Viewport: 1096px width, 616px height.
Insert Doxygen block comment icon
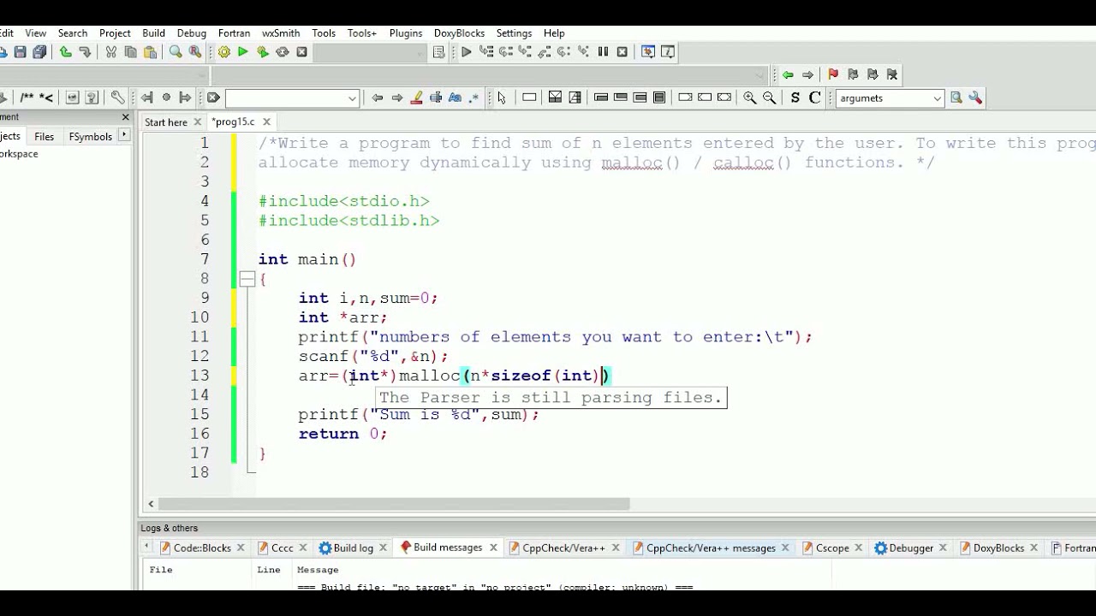click(27, 98)
